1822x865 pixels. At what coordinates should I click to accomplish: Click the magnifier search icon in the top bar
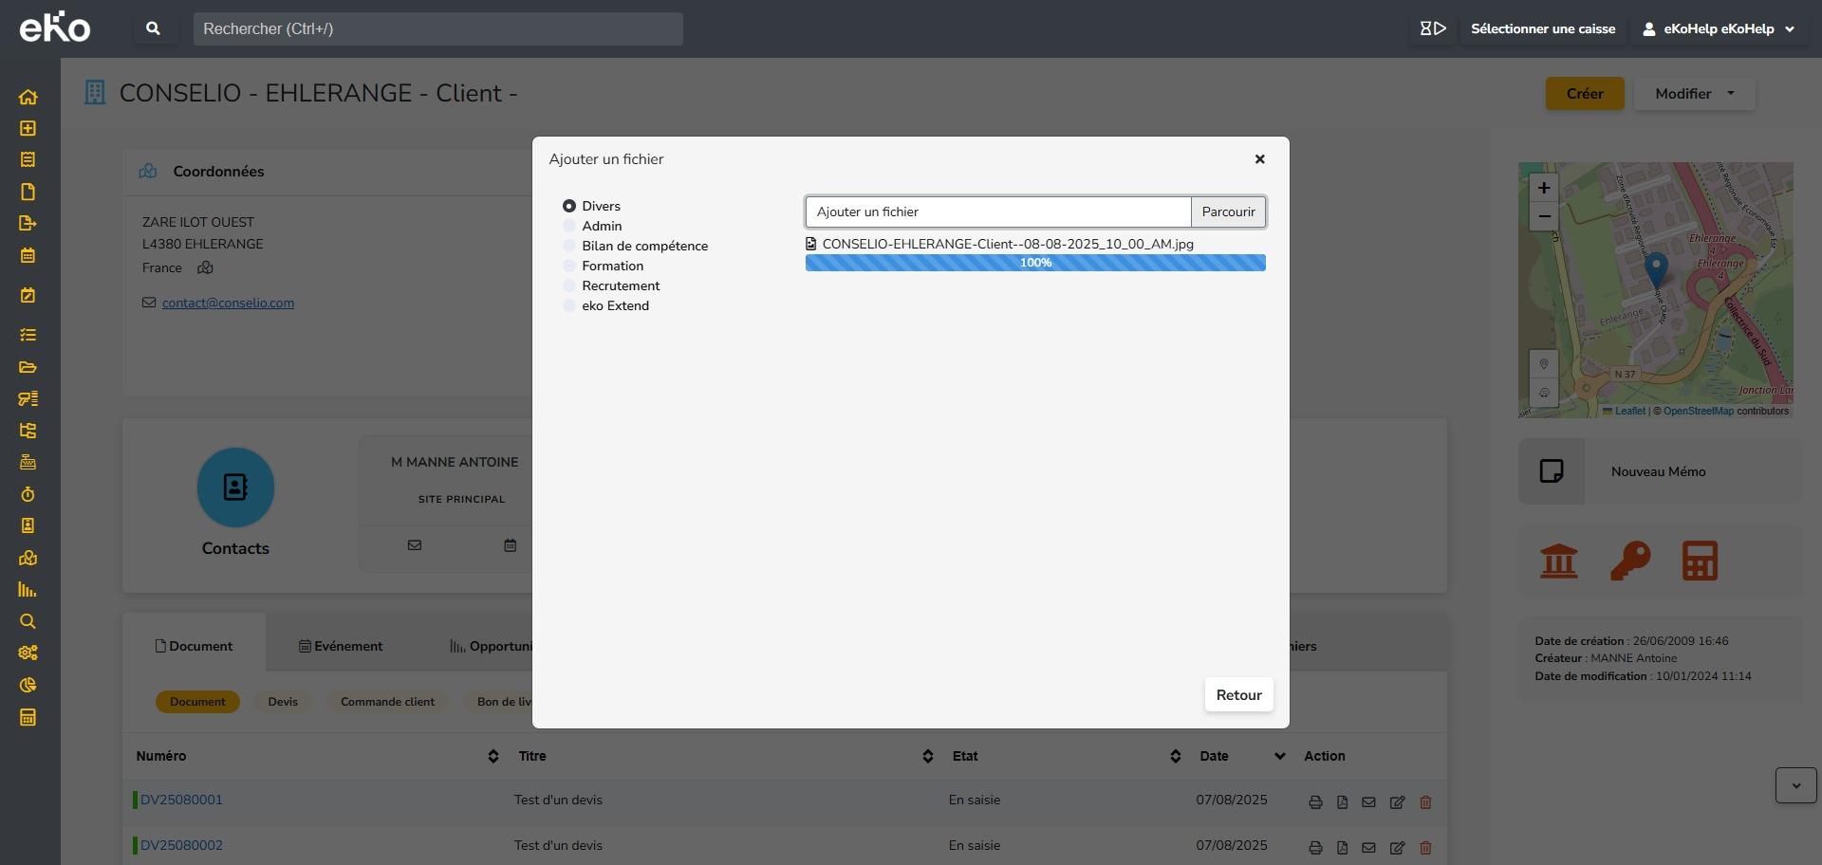point(153,28)
